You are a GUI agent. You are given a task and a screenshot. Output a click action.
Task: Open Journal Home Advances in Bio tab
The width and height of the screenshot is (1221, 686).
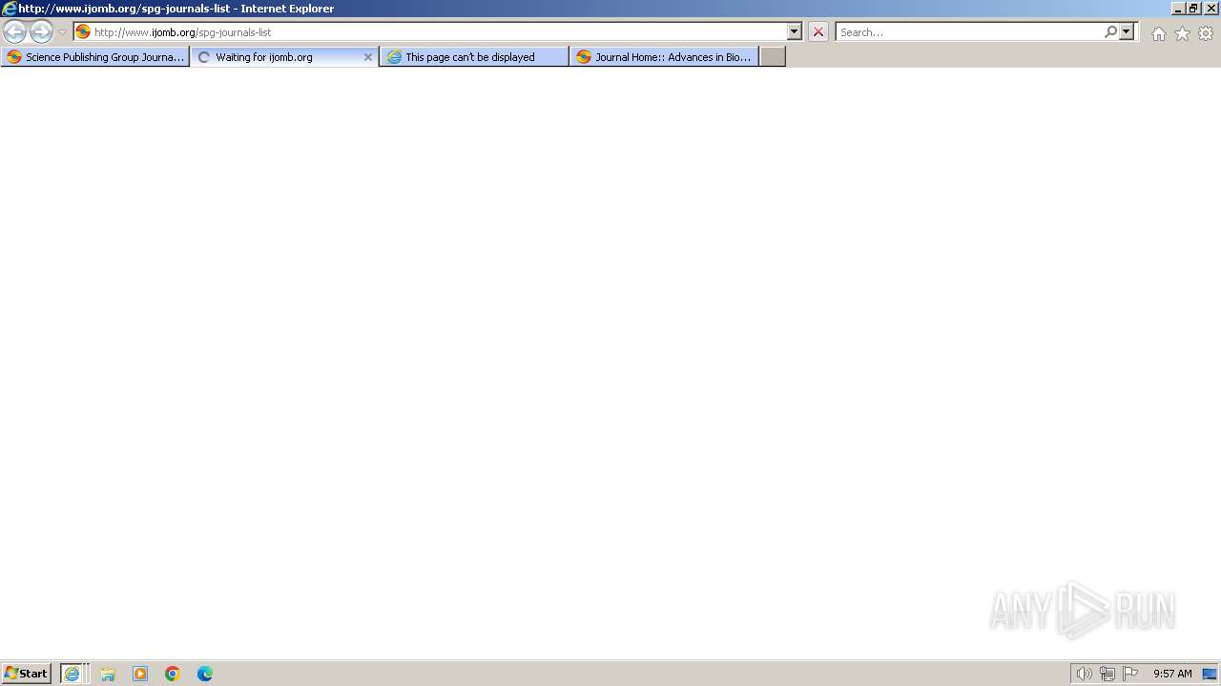[664, 57]
